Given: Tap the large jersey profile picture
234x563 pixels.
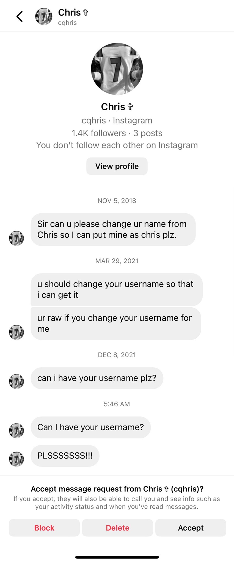Looking at the screenshot, I should pyautogui.click(x=117, y=69).
